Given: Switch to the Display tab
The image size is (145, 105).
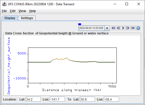Looking at the screenshot, I should point(10,18).
